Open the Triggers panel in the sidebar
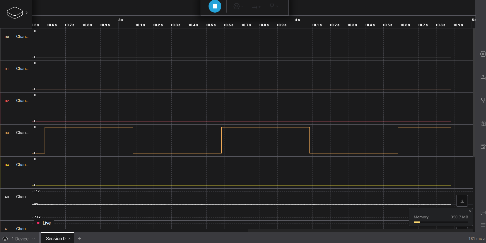Screen dimensions: 486x243 pos(483,100)
